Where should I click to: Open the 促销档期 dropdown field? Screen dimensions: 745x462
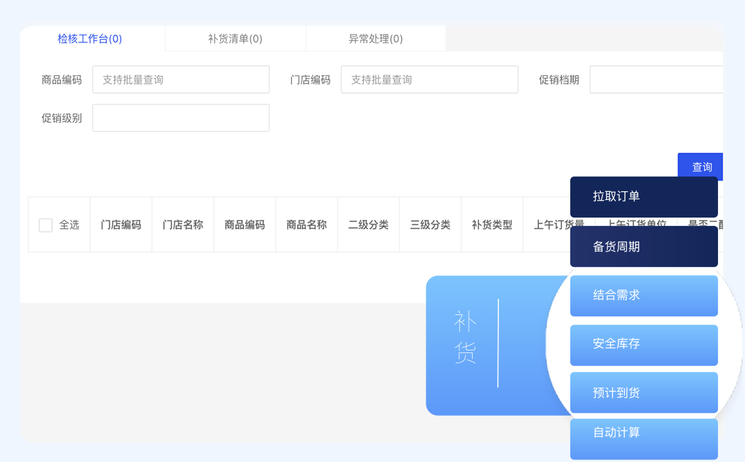[x=655, y=80]
